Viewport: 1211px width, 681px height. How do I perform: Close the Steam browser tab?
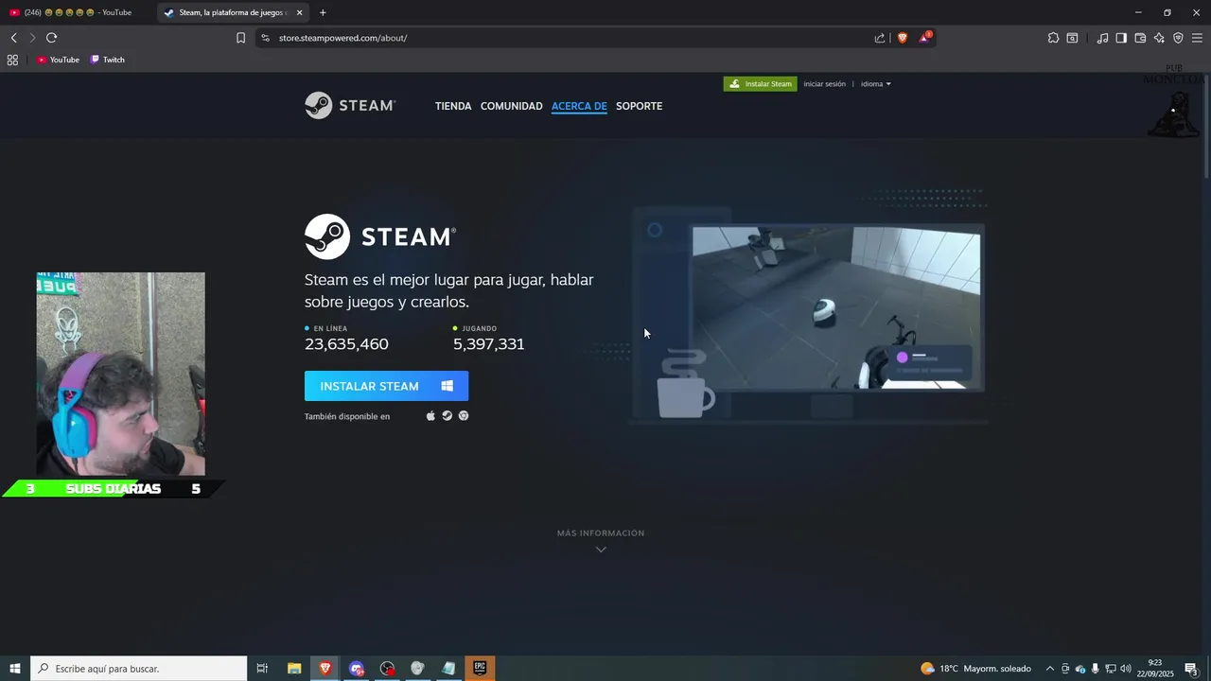[x=300, y=12]
